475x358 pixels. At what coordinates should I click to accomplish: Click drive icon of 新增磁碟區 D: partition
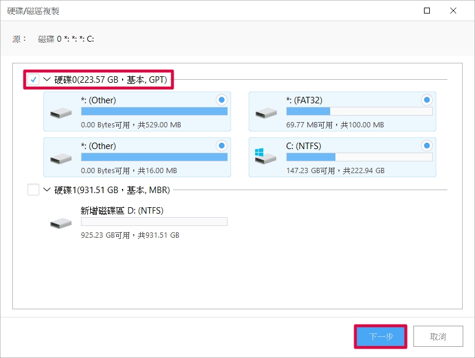click(x=61, y=224)
